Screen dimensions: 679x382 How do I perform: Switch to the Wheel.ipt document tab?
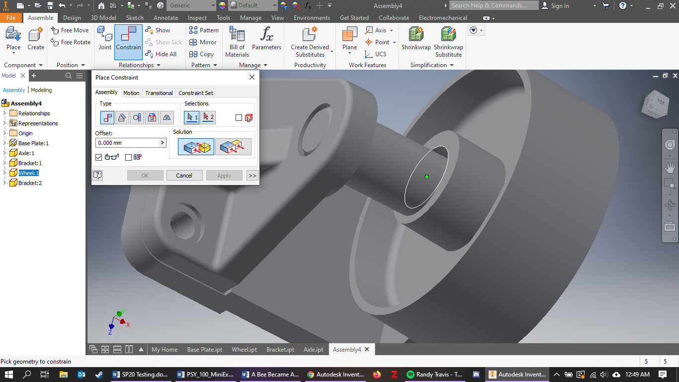click(x=244, y=350)
